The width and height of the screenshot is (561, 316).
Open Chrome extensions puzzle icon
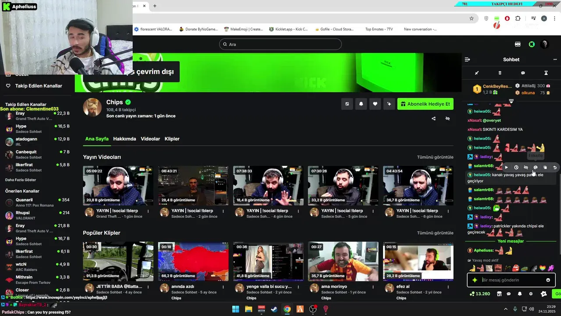(x=518, y=18)
